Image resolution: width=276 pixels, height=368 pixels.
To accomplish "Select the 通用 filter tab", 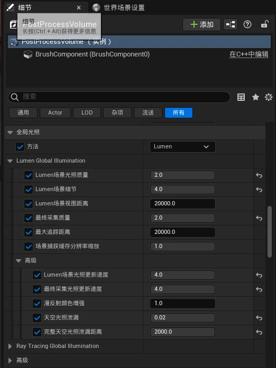I will [x=23, y=112].
